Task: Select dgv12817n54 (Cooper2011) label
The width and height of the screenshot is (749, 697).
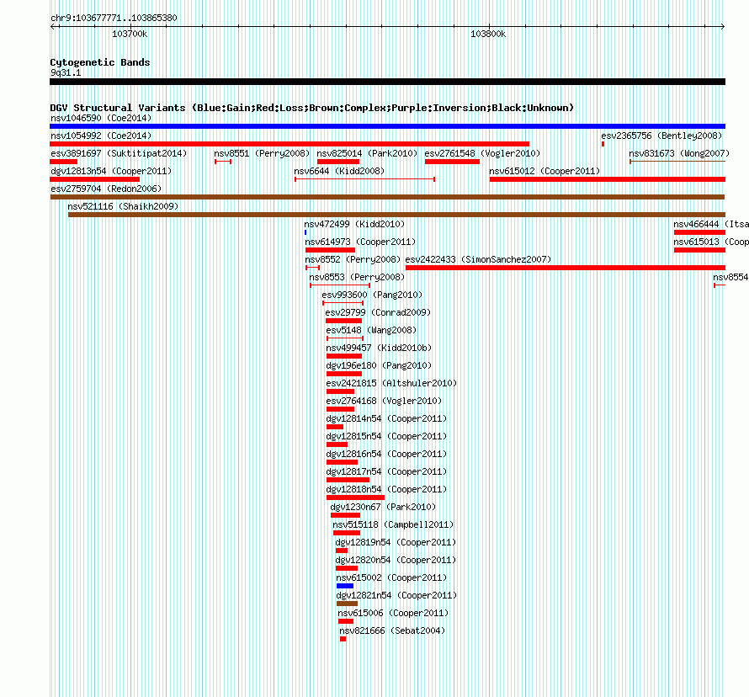Action: (x=386, y=471)
